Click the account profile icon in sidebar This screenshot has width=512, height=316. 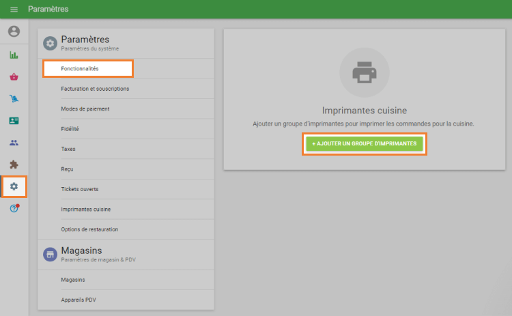(x=14, y=31)
